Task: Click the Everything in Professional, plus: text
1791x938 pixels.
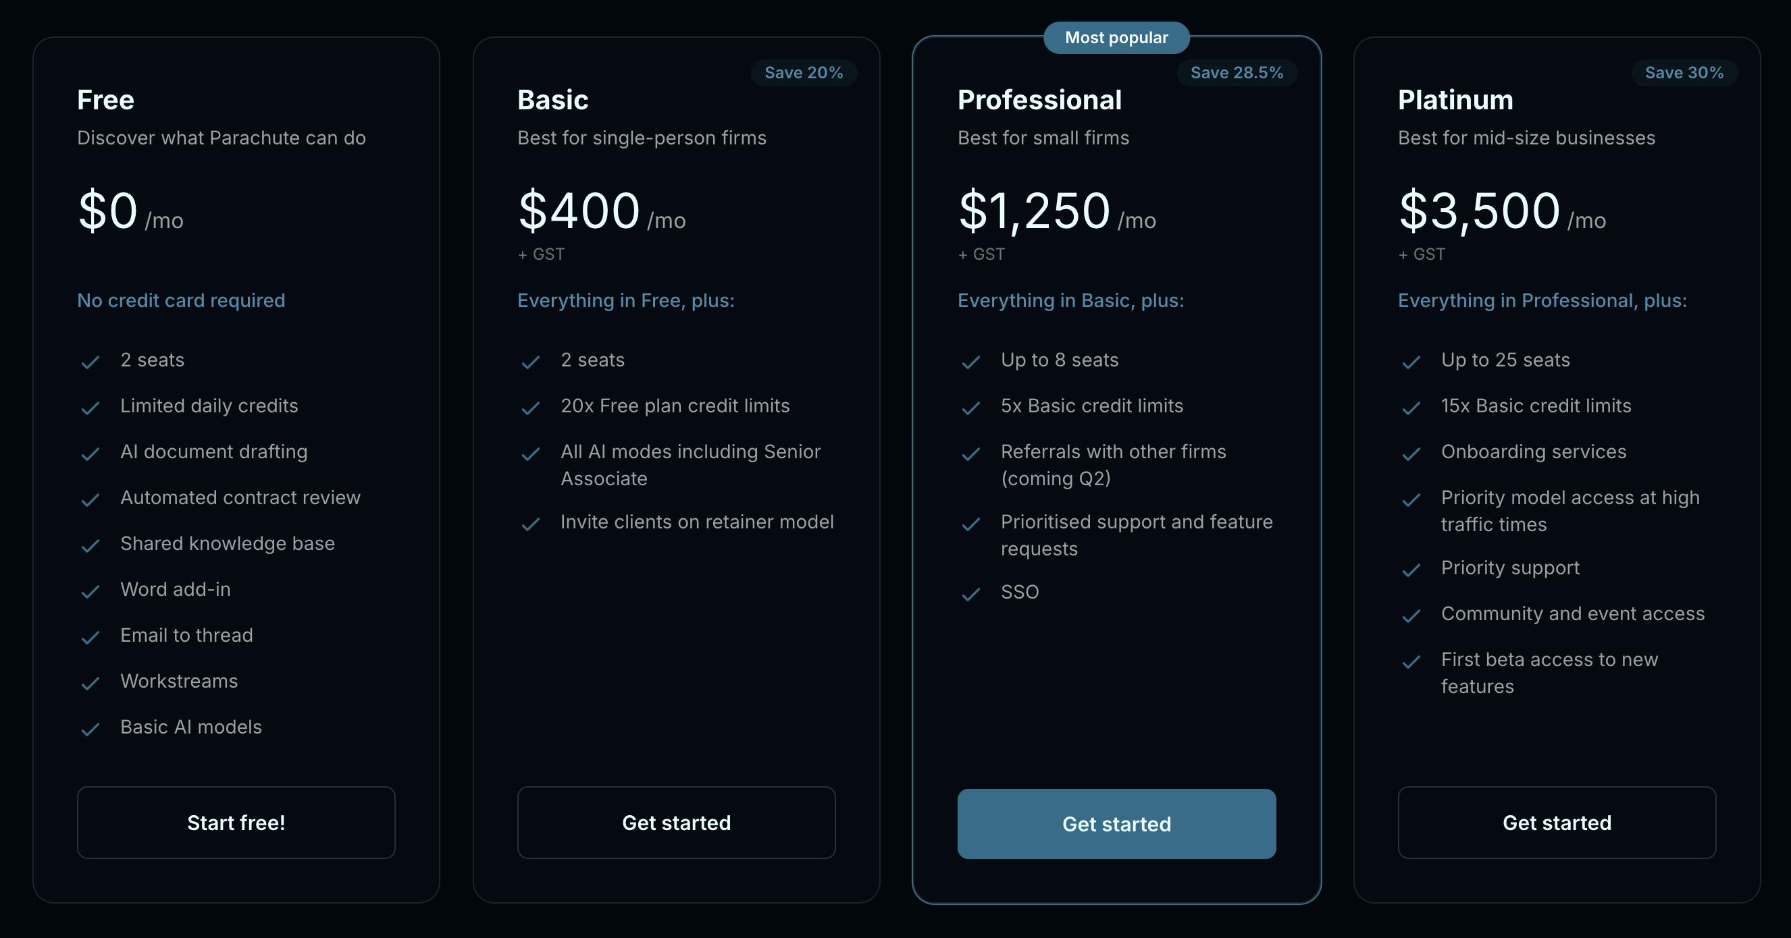Action: [1542, 300]
